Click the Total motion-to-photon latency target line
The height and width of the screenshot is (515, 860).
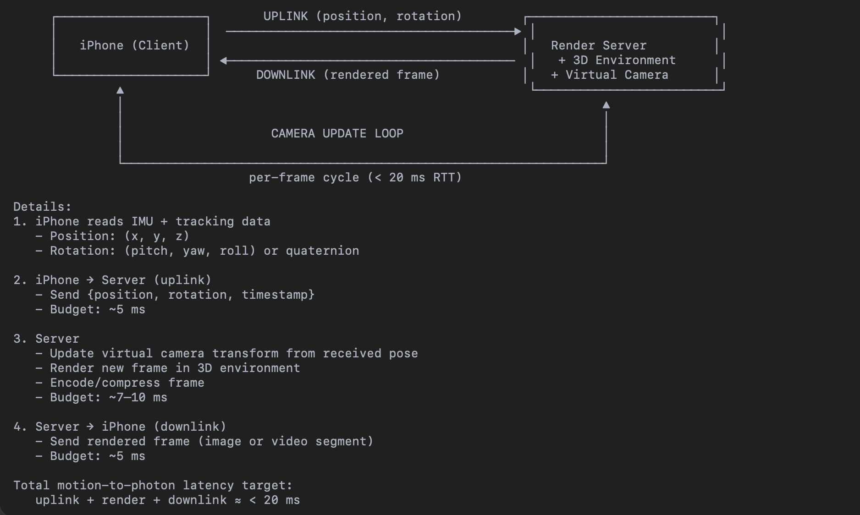(x=153, y=485)
